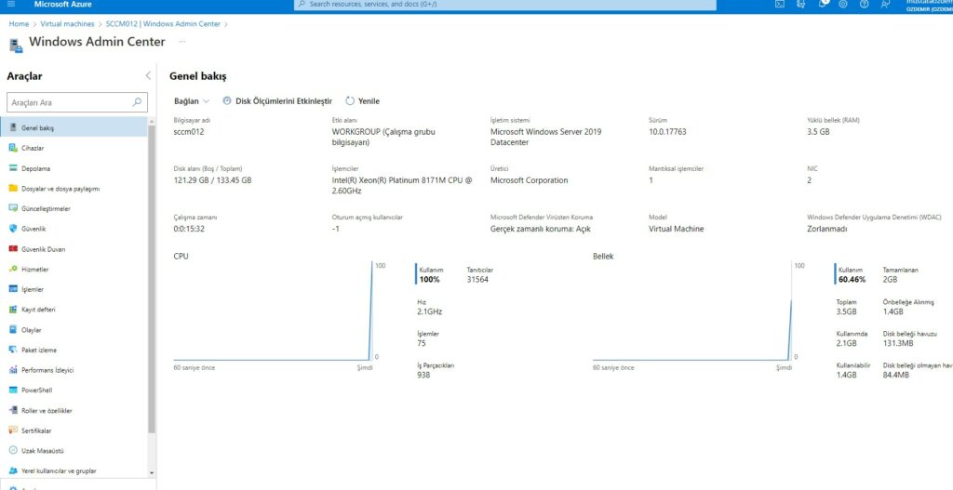Click the Paket izleme sidebar icon

tap(13, 350)
